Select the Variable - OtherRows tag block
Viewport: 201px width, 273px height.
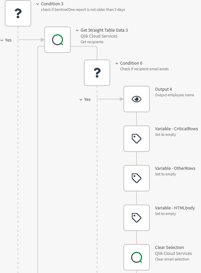[x=137, y=178]
